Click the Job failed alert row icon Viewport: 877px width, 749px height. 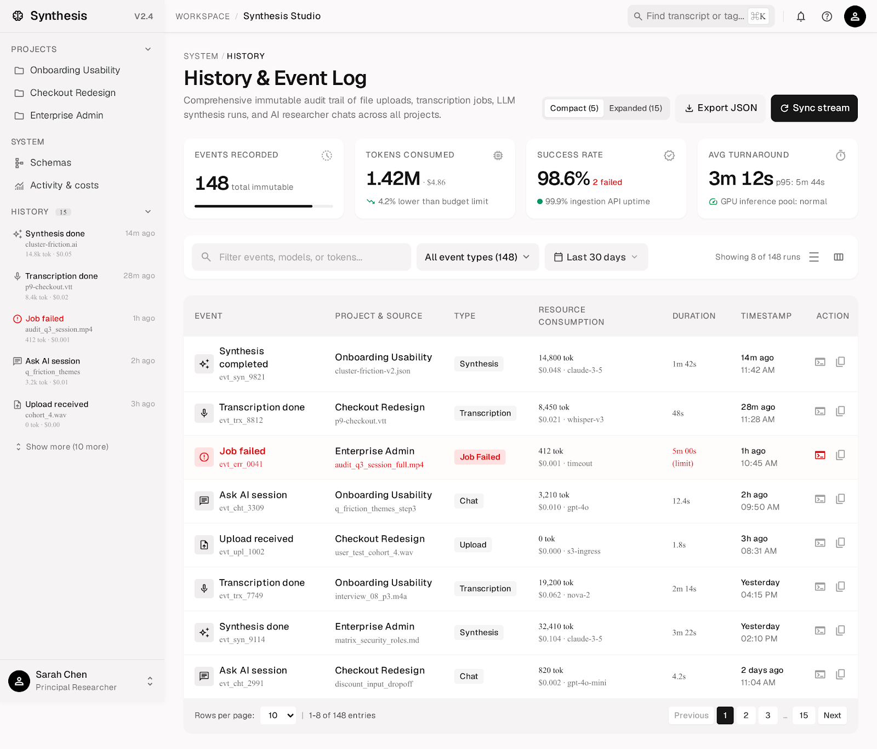tap(204, 457)
